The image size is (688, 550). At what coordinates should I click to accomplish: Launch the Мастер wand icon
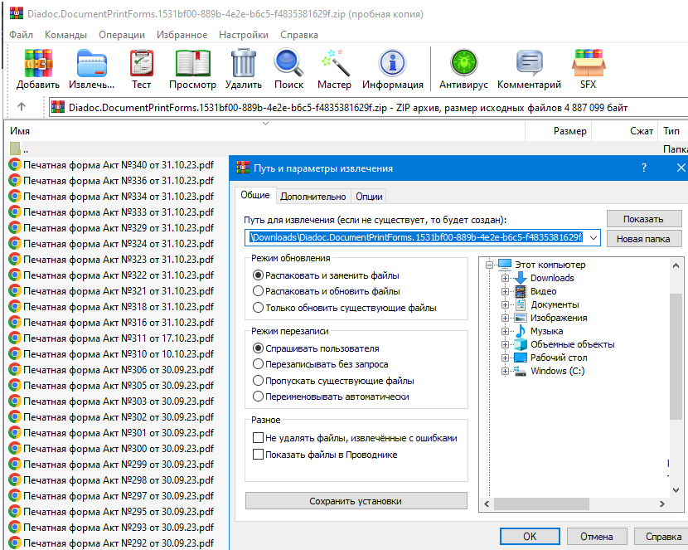click(335, 63)
